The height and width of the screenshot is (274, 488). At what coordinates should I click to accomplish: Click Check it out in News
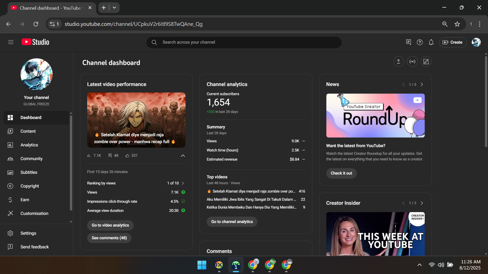tap(341, 173)
